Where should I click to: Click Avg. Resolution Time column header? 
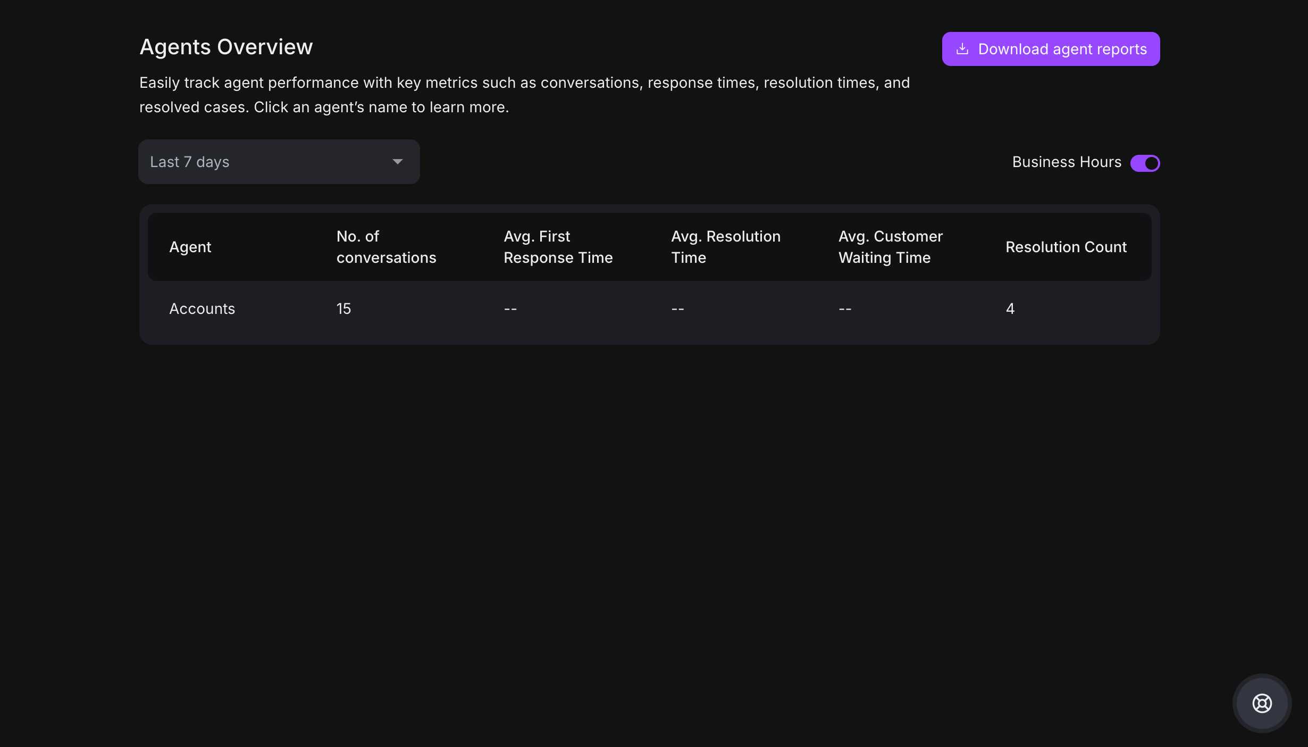(726, 247)
